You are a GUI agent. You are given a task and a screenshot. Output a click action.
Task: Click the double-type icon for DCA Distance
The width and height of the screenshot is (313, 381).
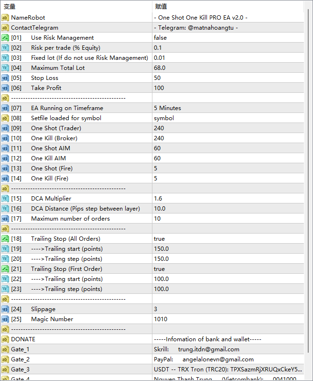click(5, 209)
